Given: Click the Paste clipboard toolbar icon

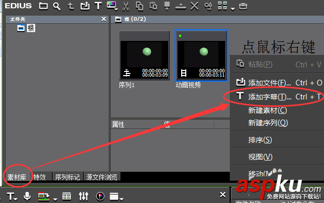Looking at the screenshot, I should (153, 6).
